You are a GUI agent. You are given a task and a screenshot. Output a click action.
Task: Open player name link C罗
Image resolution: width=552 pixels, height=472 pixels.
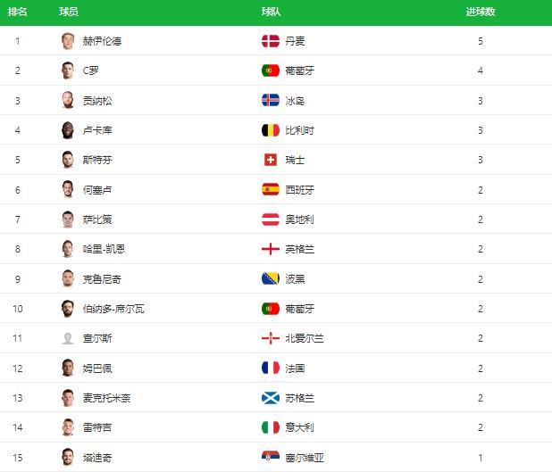pyautogui.click(x=92, y=70)
